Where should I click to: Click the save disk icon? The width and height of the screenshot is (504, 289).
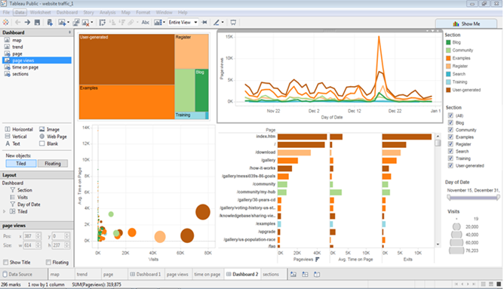point(37,22)
